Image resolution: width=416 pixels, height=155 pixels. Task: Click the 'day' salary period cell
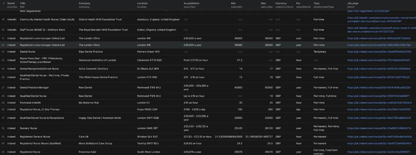pos(298,109)
